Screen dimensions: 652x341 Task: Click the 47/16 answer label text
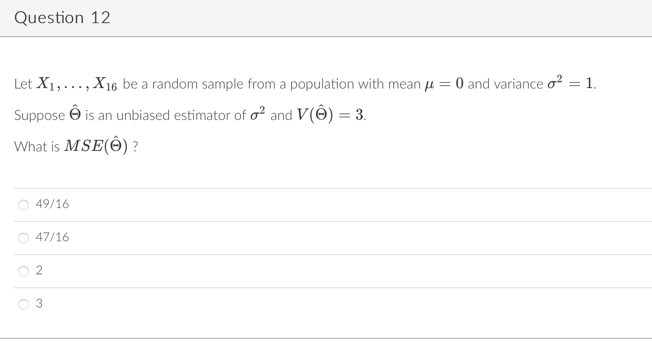click(52, 237)
